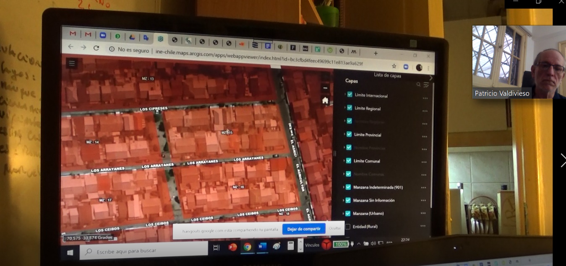Viewport: 566px width, 266px height.
Task: Open the Windows Start menu
Action: (70, 253)
